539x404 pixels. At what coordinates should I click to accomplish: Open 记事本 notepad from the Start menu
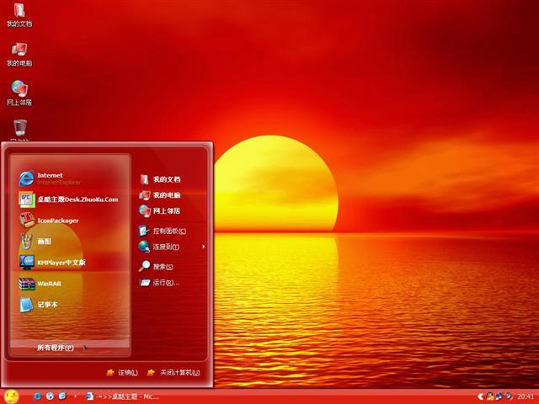pos(38,305)
